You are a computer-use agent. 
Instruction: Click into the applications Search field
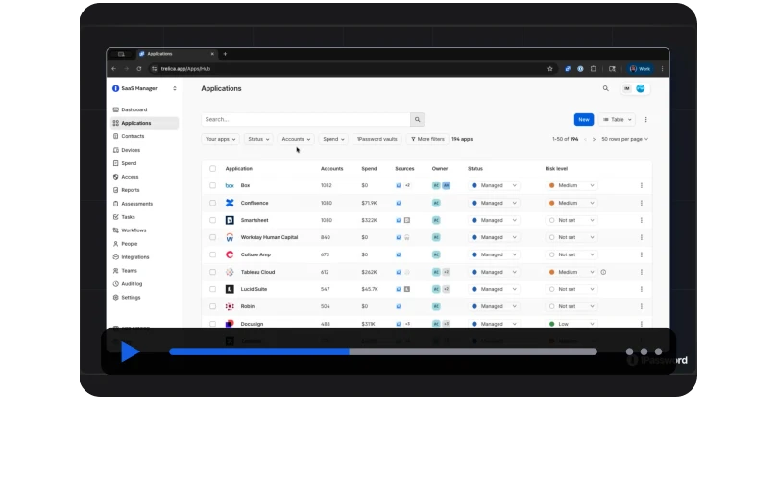[305, 119]
